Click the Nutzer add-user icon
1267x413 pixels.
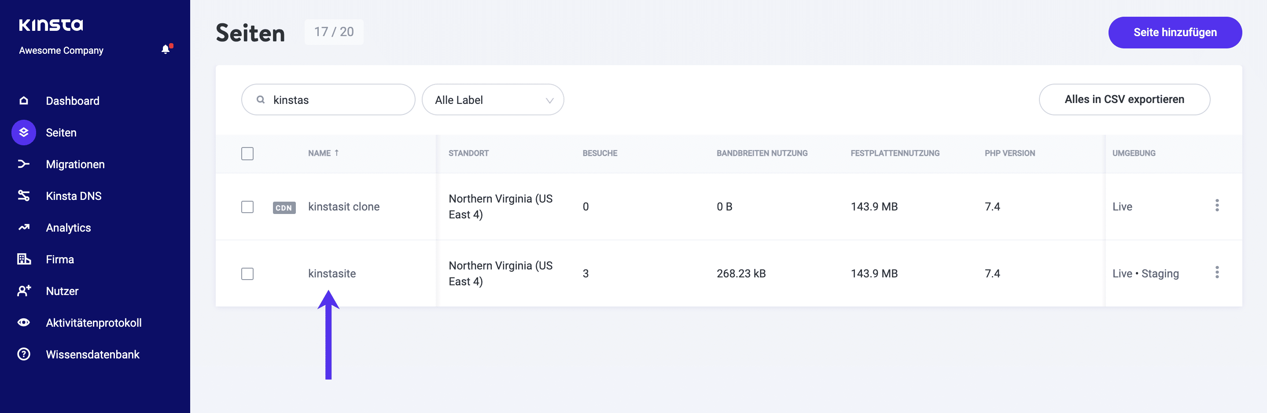click(x=24, y=291)
